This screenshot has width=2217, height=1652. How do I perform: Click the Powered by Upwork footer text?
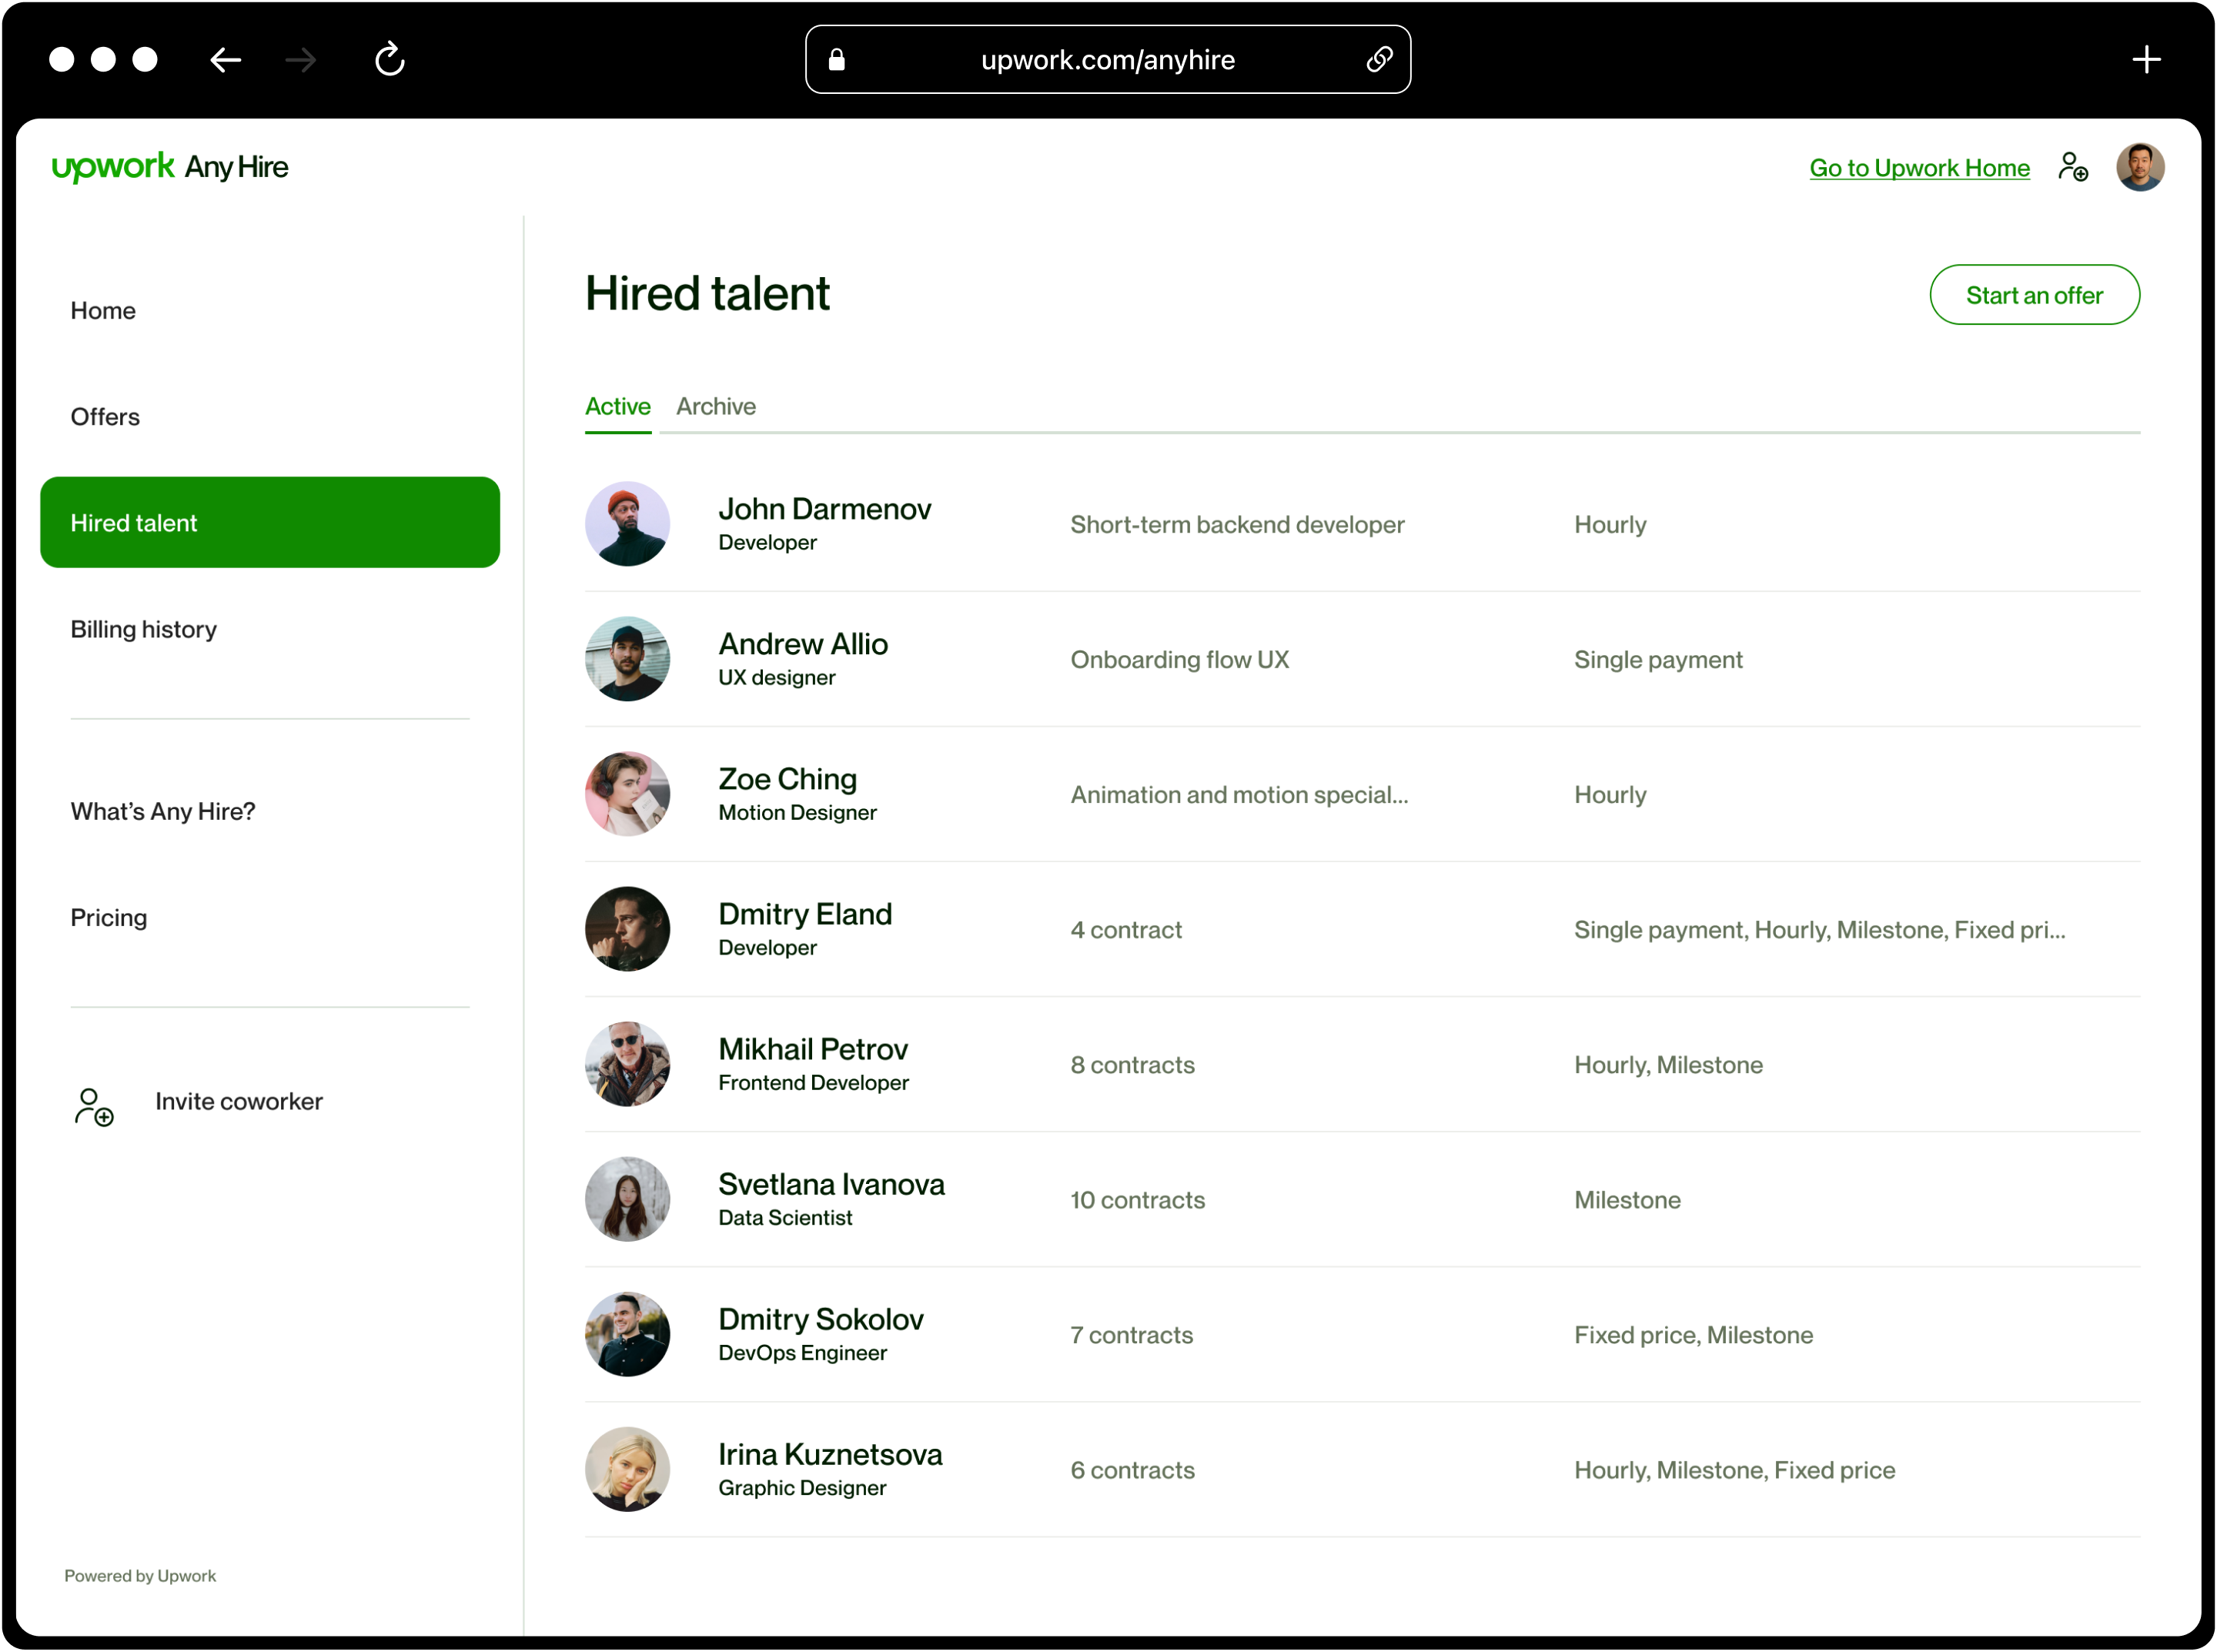coord(140,1576)
